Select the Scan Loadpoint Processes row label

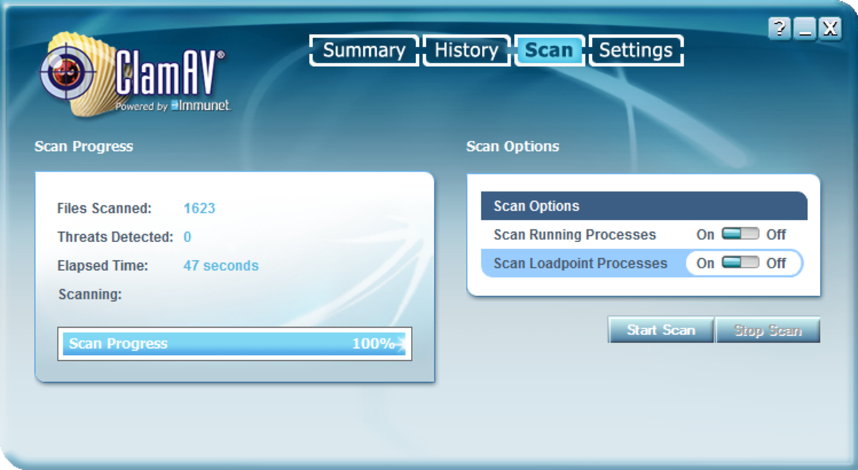tap(580, 263)
